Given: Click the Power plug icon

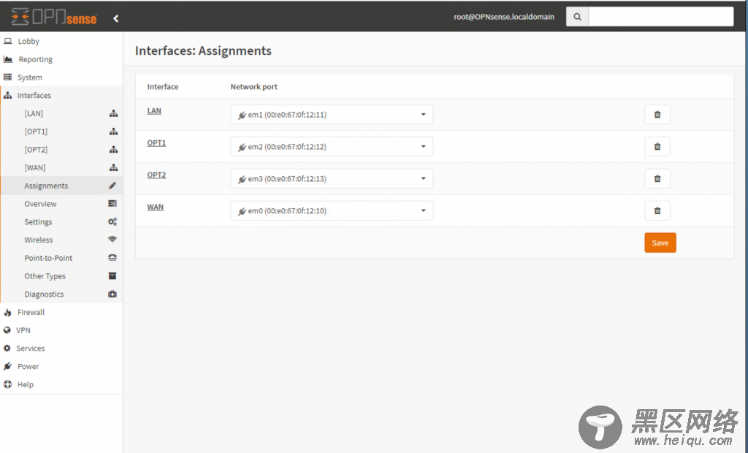Looking at the screenshot, I should pyautogui.click(x=7, y=367).
